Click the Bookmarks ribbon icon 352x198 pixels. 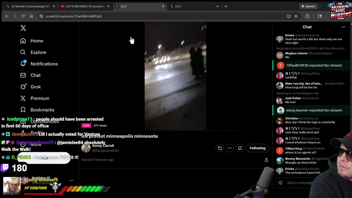(x=23, y=110)
